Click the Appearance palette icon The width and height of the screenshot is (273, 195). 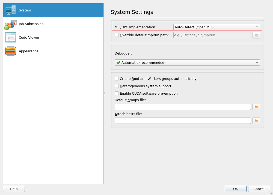(10, 51)
